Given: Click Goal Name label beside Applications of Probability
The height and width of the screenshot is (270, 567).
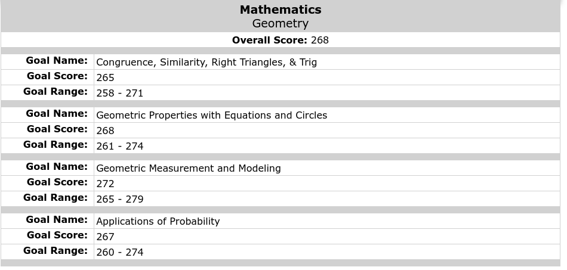Looking at the screenshot, I should [x=57, y=220].
